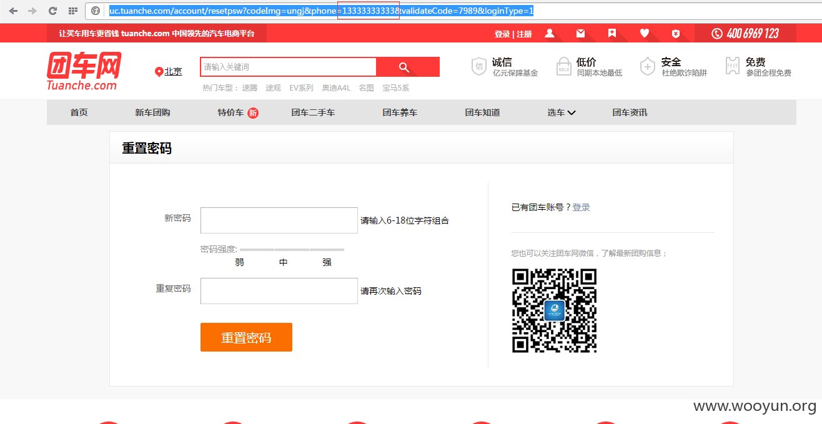Open the 团车养车 nav tab
Screen dimensions: 822x424
click(400, 112)
